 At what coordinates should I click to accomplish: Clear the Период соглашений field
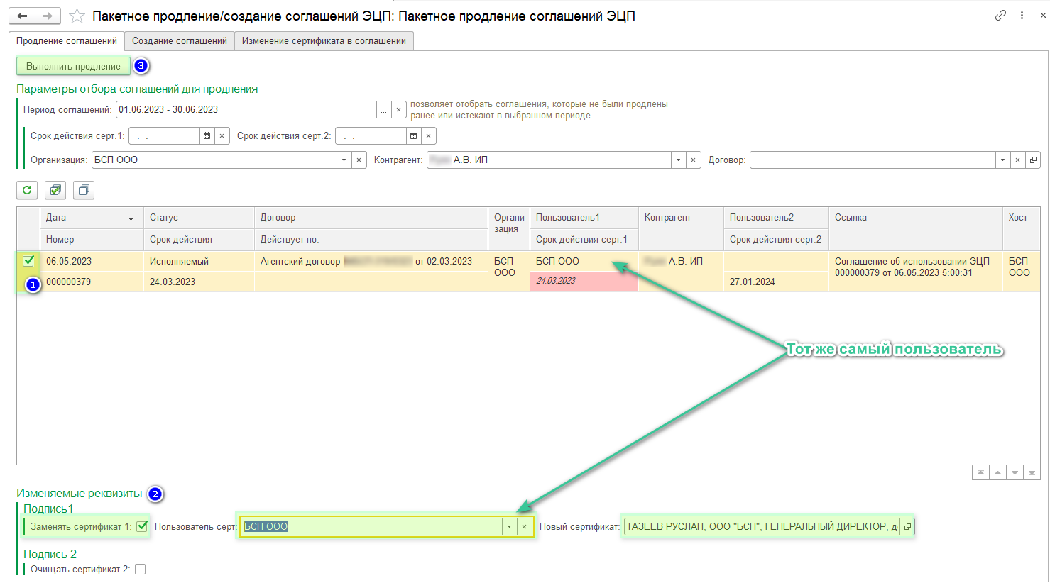[399, 110]
